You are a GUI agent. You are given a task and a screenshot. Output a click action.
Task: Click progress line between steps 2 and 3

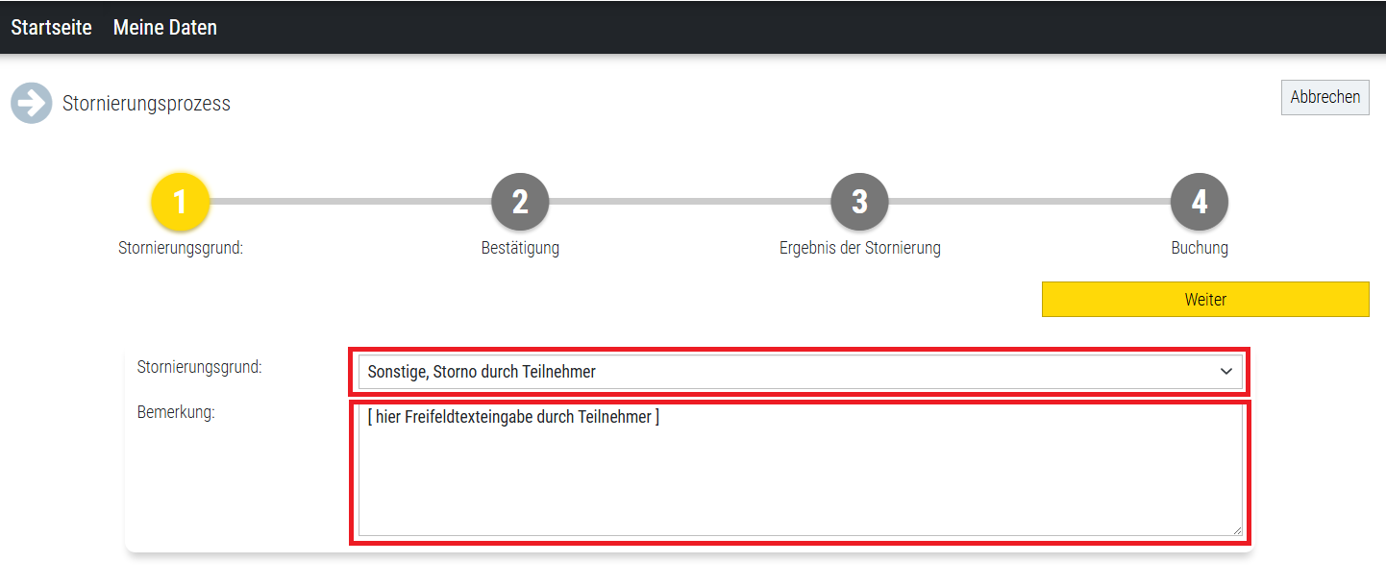coord(689,202)
